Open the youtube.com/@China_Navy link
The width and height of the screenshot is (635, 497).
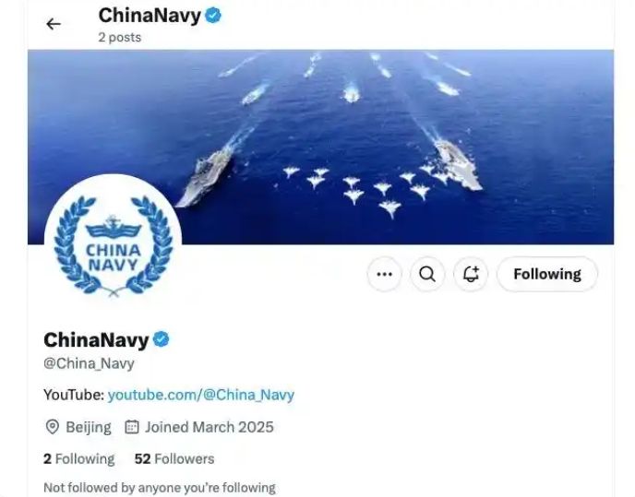pyautogui.click(x=201, y=395)
